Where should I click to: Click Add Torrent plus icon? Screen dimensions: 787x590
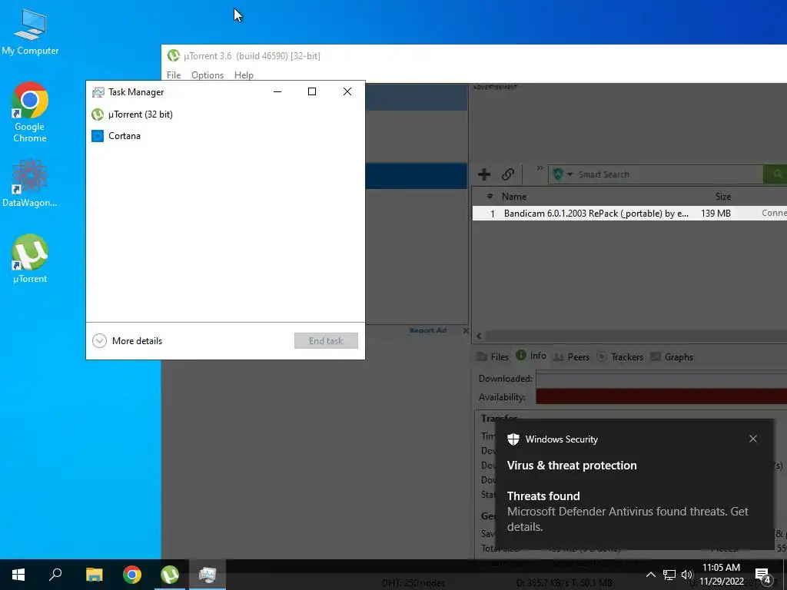tap(484, 174)
